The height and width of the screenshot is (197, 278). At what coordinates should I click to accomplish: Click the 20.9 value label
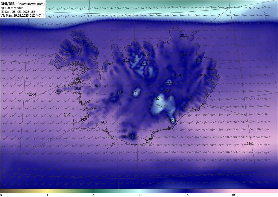coord(203,75)
